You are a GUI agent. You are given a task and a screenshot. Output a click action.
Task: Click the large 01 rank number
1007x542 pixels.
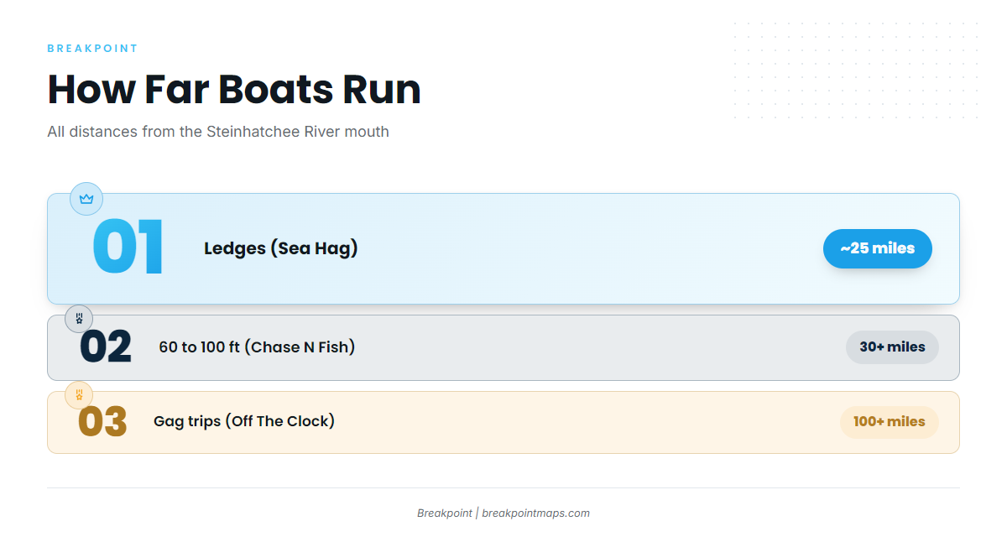click(128, 248)
